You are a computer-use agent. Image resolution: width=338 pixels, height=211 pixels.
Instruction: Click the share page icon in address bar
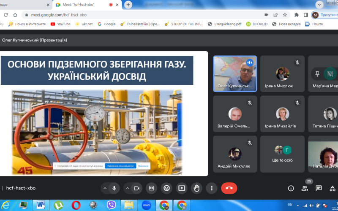click(276, 15)
